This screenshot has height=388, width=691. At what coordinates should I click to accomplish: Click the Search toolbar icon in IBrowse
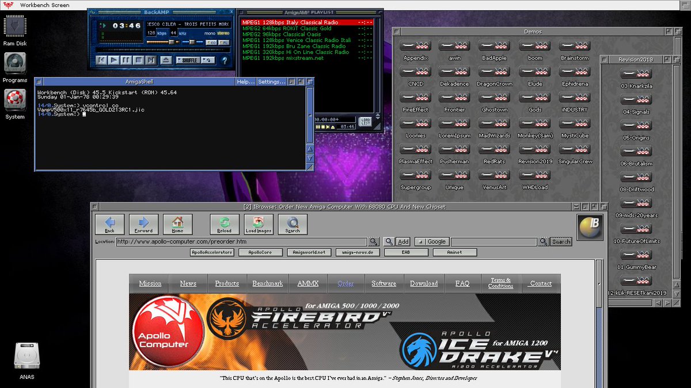tap(293, 224)
